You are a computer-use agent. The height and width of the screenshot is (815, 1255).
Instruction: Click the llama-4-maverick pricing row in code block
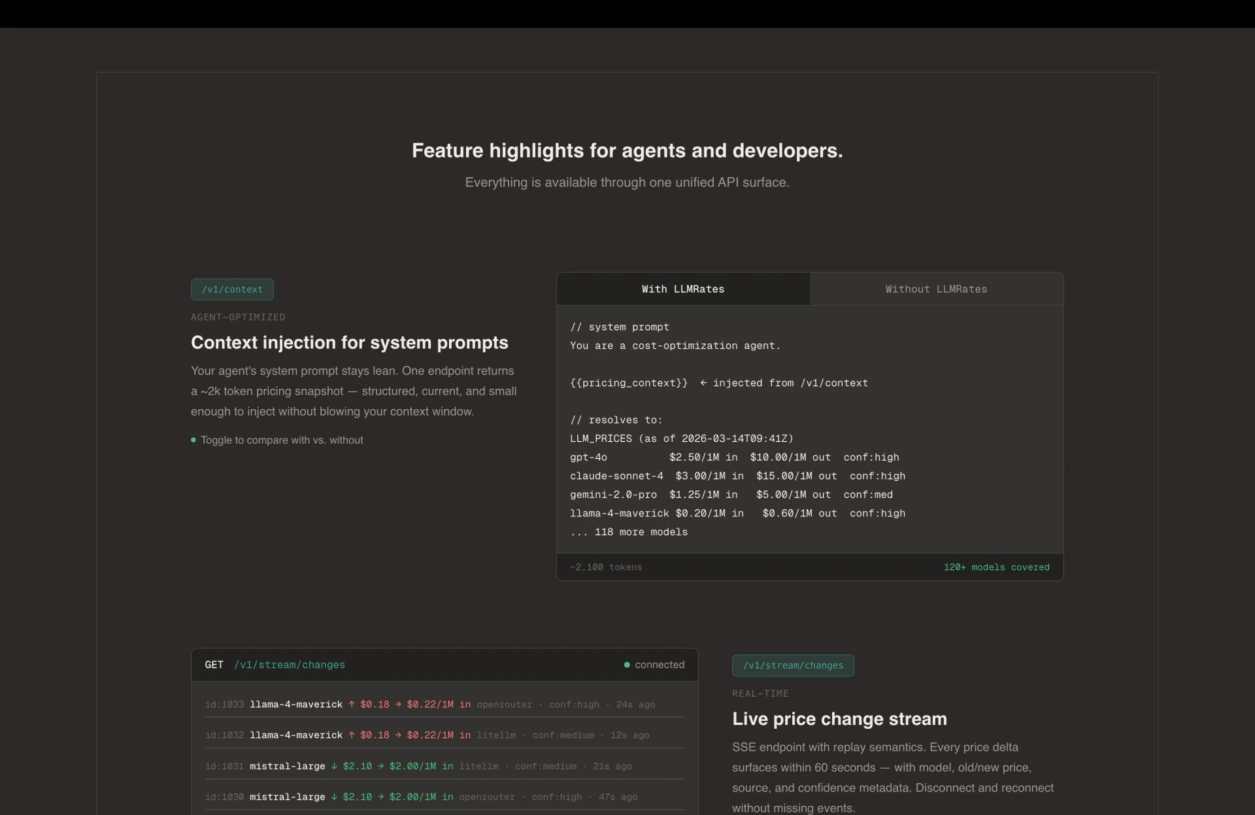click(737, 514)
